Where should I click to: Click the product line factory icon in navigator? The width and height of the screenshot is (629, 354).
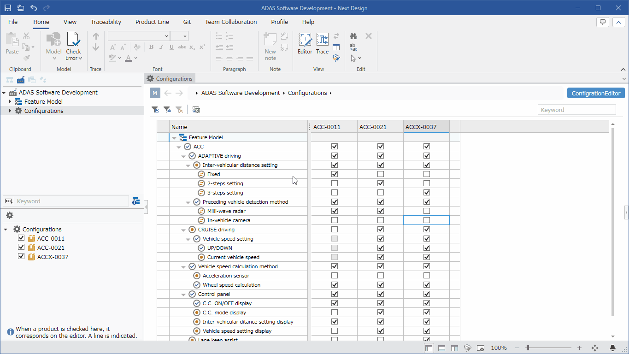pyautogui.click(x=21, y=80)
